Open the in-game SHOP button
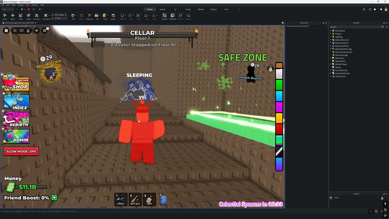 tap(16, 83)
